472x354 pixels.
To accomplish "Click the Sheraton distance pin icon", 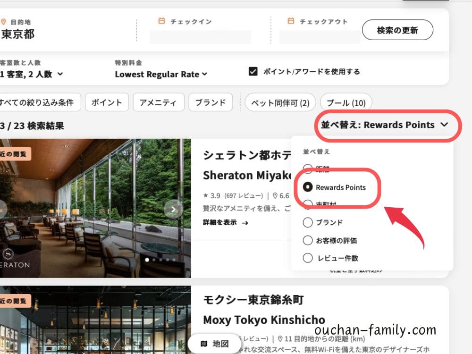I will tap(275, 196).
